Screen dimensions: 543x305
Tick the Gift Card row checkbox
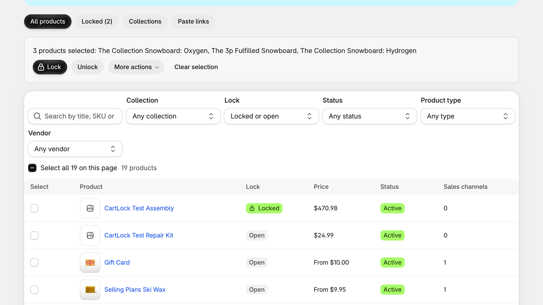tap(34, 263)
